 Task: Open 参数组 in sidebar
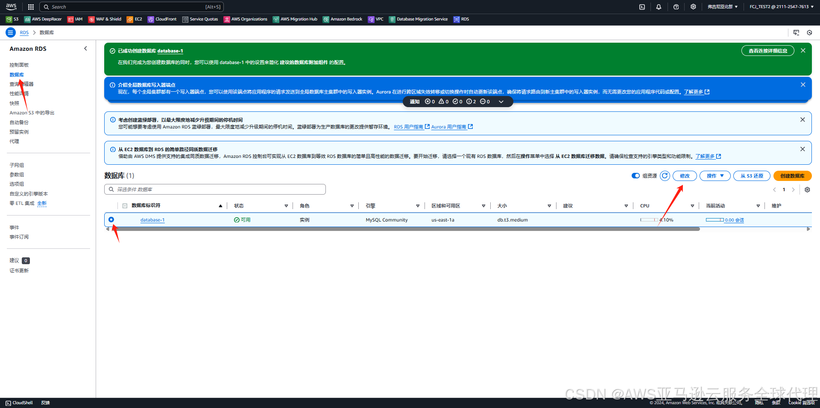coord(17,175)
